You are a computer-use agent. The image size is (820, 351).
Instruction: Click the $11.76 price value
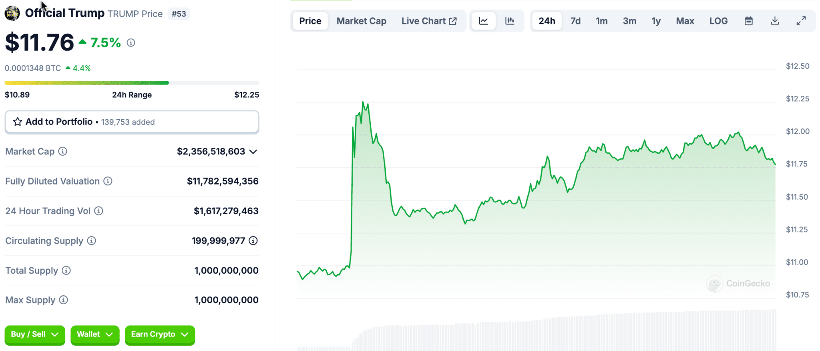[40, 42]
